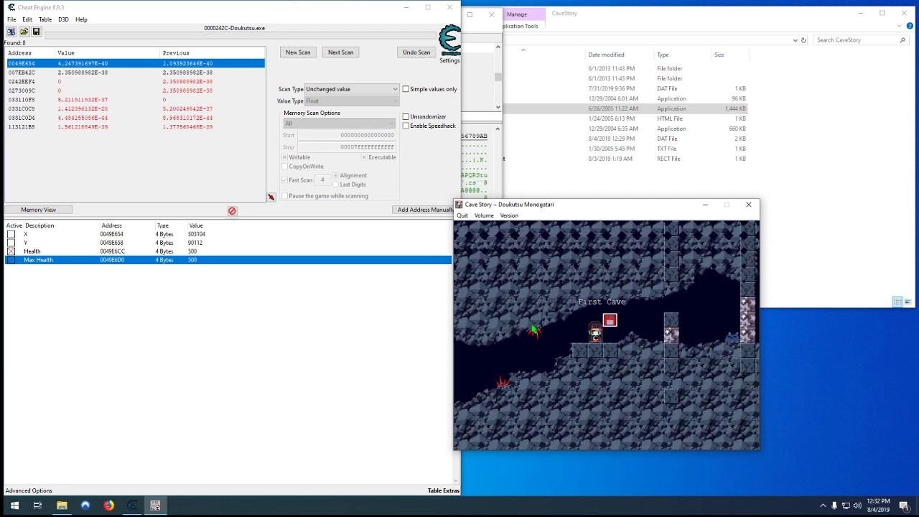The width and height of the screenshot is (919, 517).
Task: Open the Memory Scan Options All dropdown
Action: pyautogui.click(x=340, y=124)
